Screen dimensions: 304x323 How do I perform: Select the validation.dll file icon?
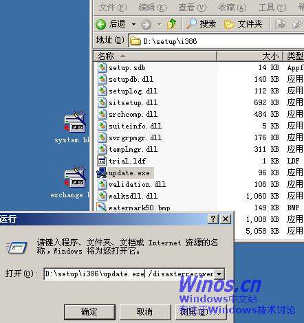point(102,184)
